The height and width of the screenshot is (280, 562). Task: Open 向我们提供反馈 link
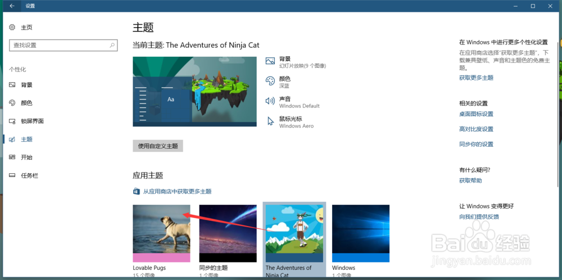coord(479,216)
